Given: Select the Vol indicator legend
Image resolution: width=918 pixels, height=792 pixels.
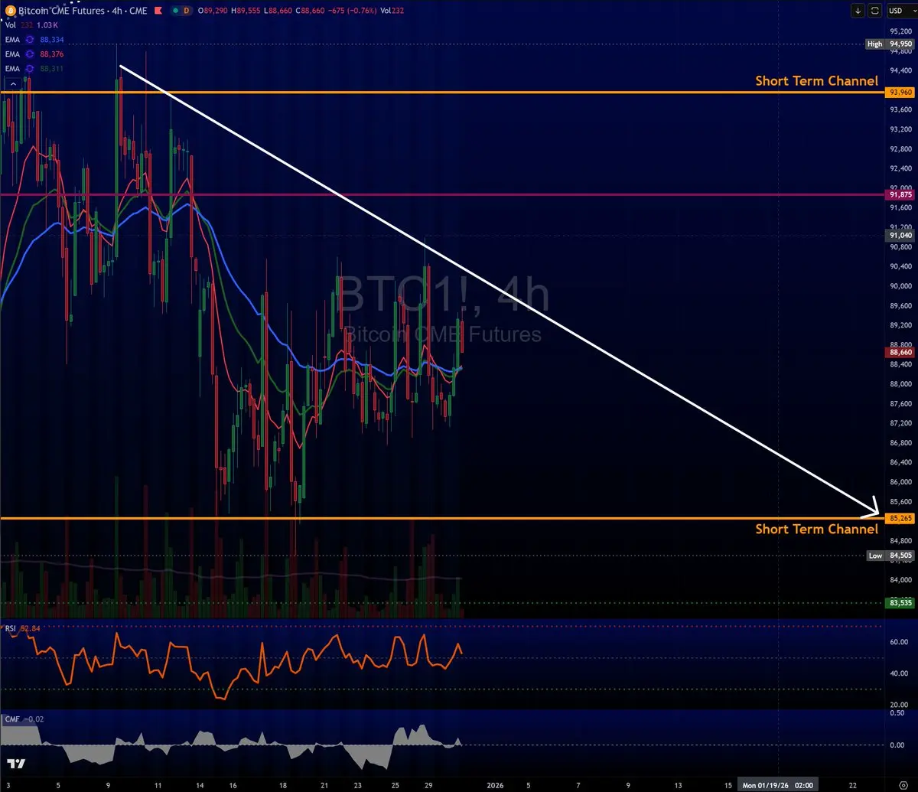Looking at the screenshot, I should (31, 24).
